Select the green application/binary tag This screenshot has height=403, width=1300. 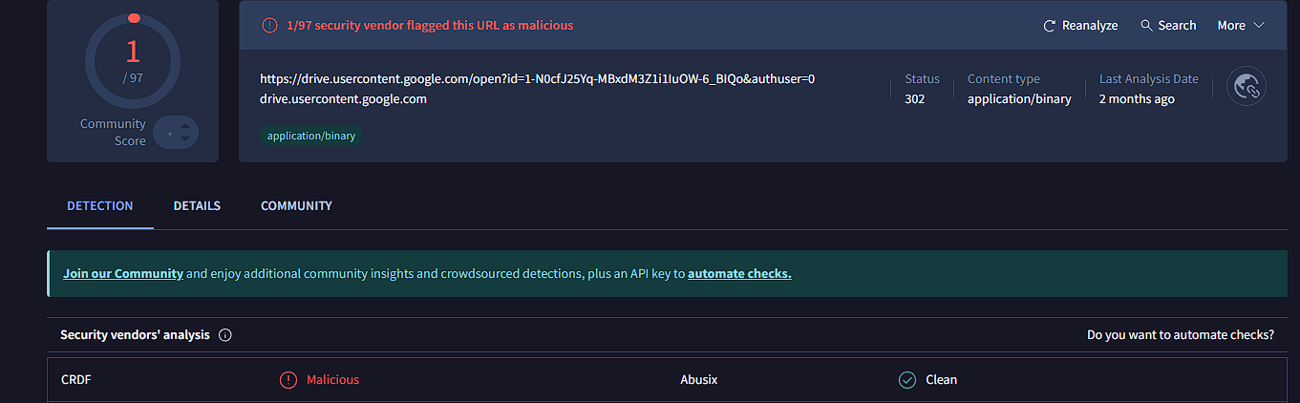[x=311, y=136]
